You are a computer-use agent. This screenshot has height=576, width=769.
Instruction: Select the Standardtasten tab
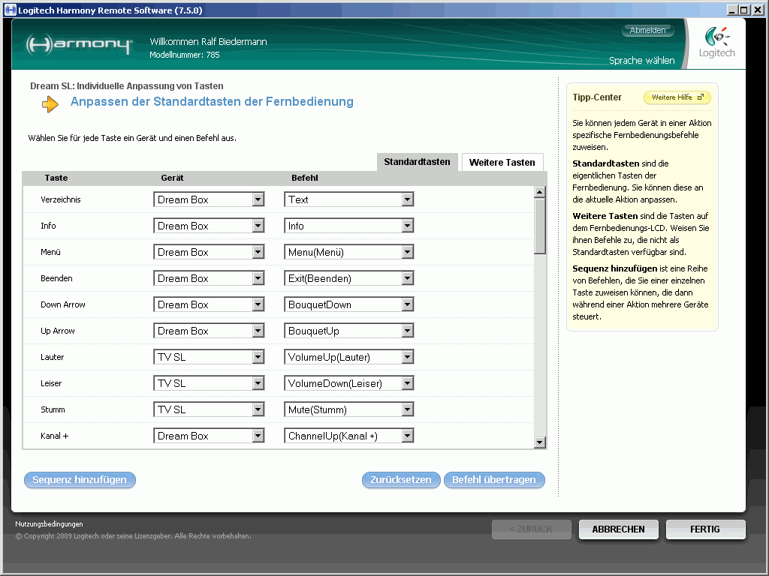coord(417,162)
